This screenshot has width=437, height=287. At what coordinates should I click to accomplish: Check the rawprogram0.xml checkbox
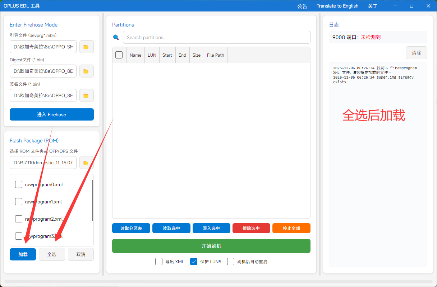[19, 184]
